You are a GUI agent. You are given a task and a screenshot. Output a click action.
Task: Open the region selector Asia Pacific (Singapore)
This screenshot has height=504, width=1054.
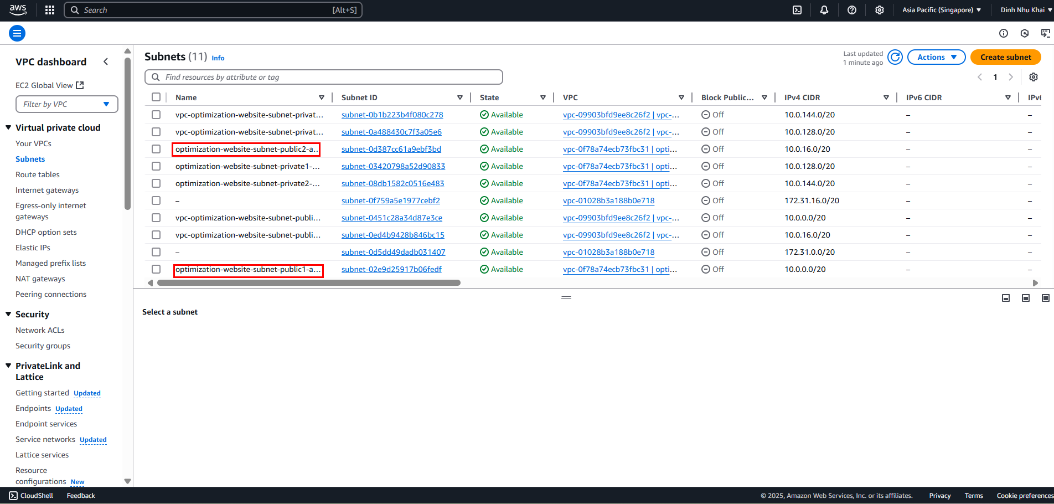[942, 10]
